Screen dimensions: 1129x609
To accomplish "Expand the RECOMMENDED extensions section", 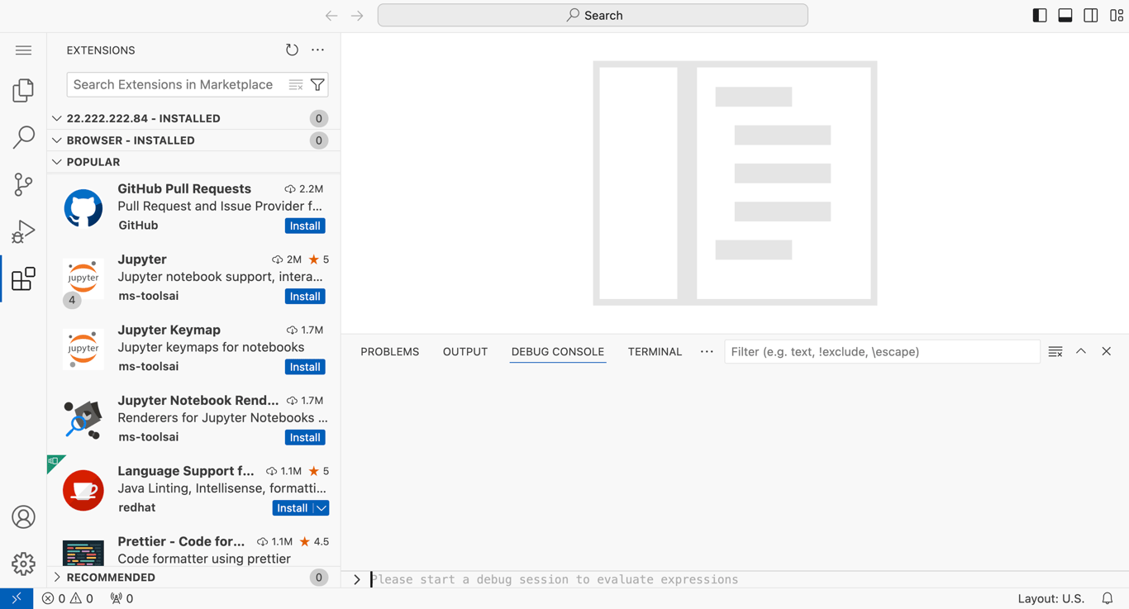I will coord(56,577).
